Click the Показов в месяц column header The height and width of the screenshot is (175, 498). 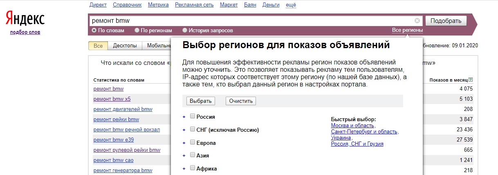pyautogui.click(x=449, y=80)
